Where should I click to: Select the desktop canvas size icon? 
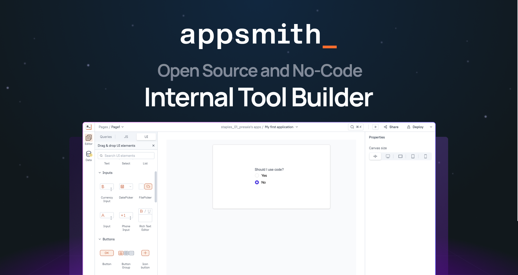click(x=388, y=156)
